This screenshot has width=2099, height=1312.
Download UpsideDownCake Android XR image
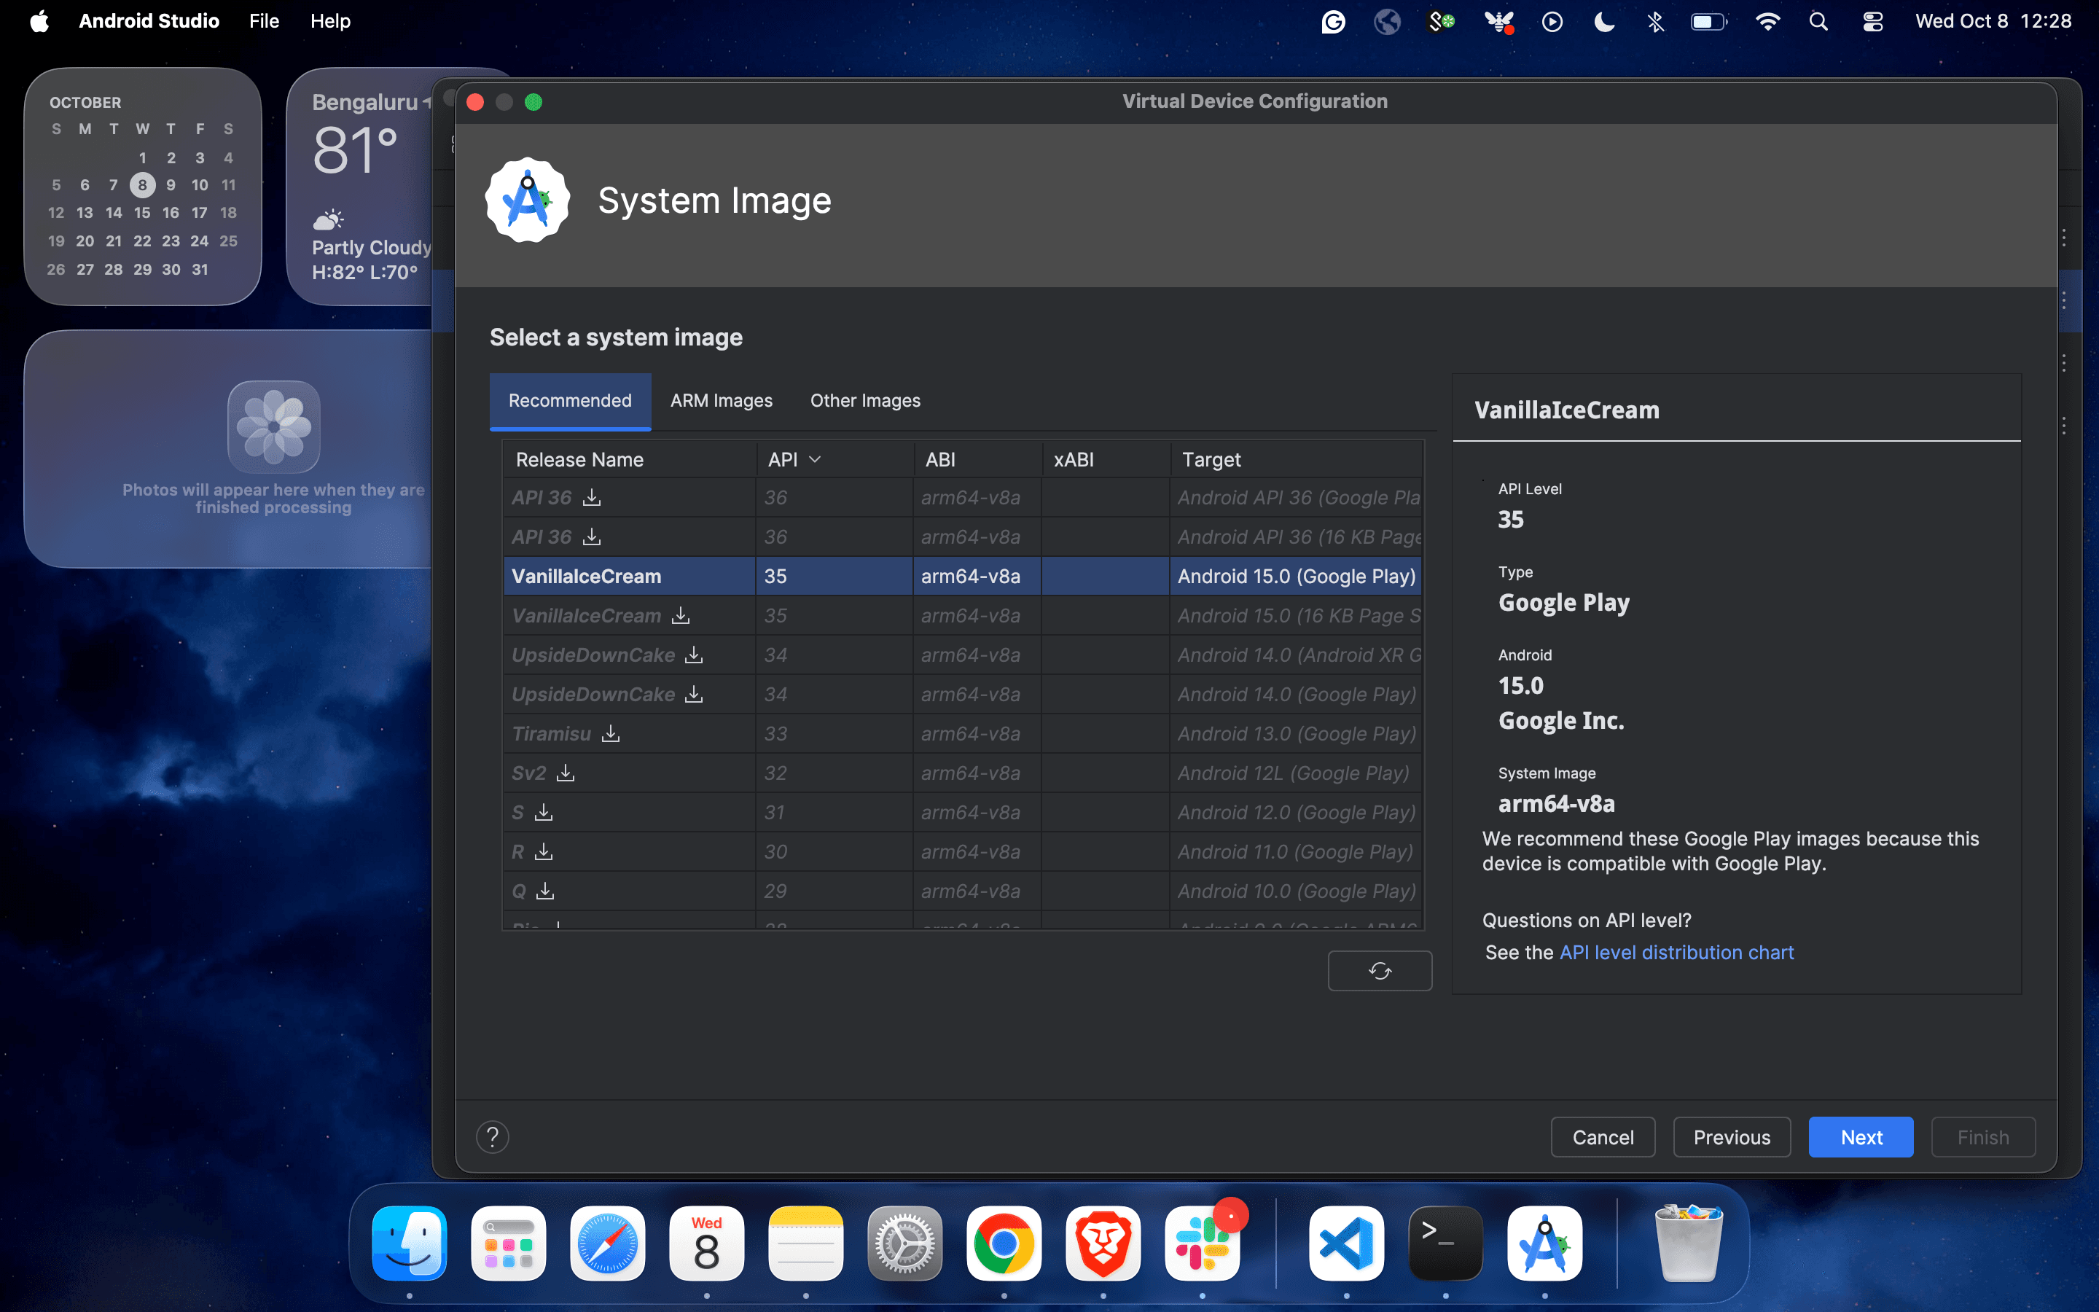click(694, 655)
